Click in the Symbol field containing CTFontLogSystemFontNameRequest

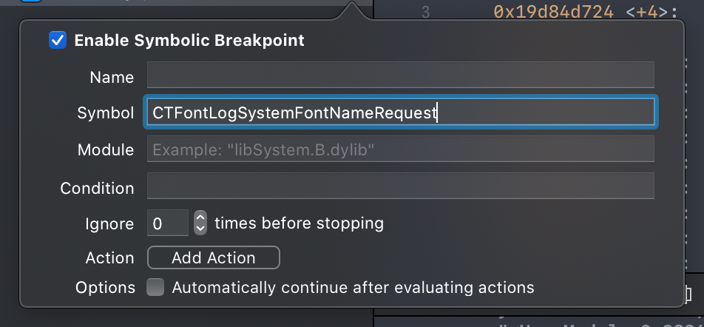[400, 112]
